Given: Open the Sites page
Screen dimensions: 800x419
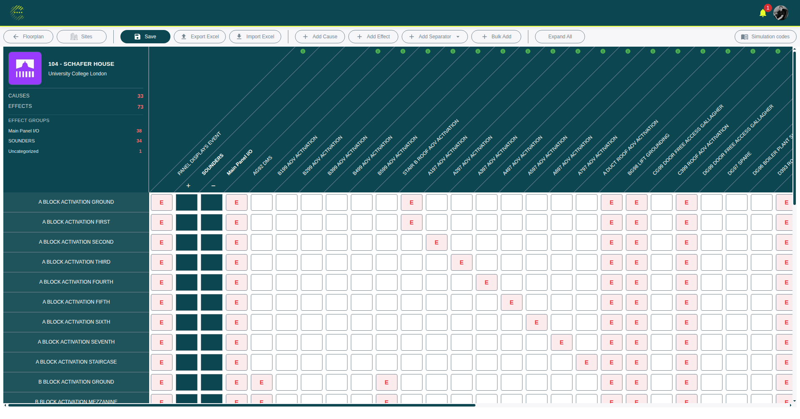Looking at the screenshot, I should coord(82,37).
